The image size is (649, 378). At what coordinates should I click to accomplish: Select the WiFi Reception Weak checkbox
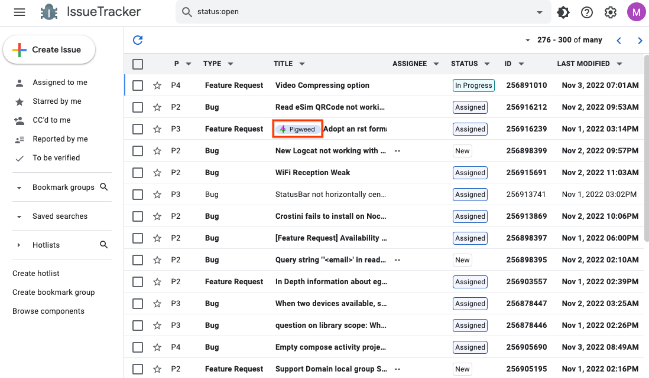pos(138,173)
